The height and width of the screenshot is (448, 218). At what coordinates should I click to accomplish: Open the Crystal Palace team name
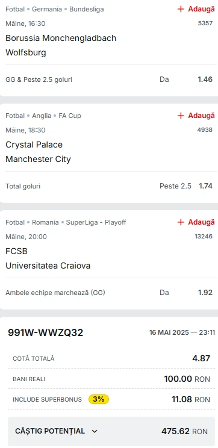coord(34,145)
